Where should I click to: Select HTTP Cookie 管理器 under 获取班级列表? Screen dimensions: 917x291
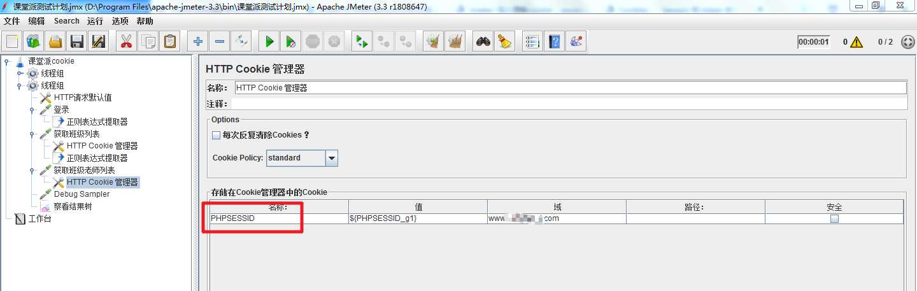click(x=102, y=146)
